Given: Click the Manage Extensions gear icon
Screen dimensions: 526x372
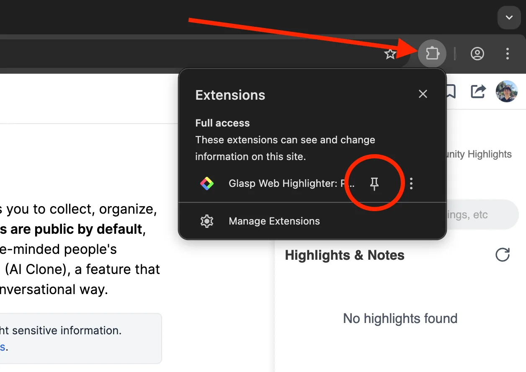Looking at the screenshot, I should pos(207,221).
